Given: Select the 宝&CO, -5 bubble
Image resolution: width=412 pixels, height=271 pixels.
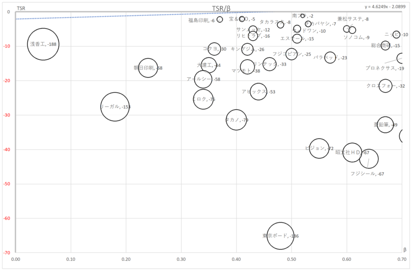Looking at the screenshot, I should tap(242, 19).
